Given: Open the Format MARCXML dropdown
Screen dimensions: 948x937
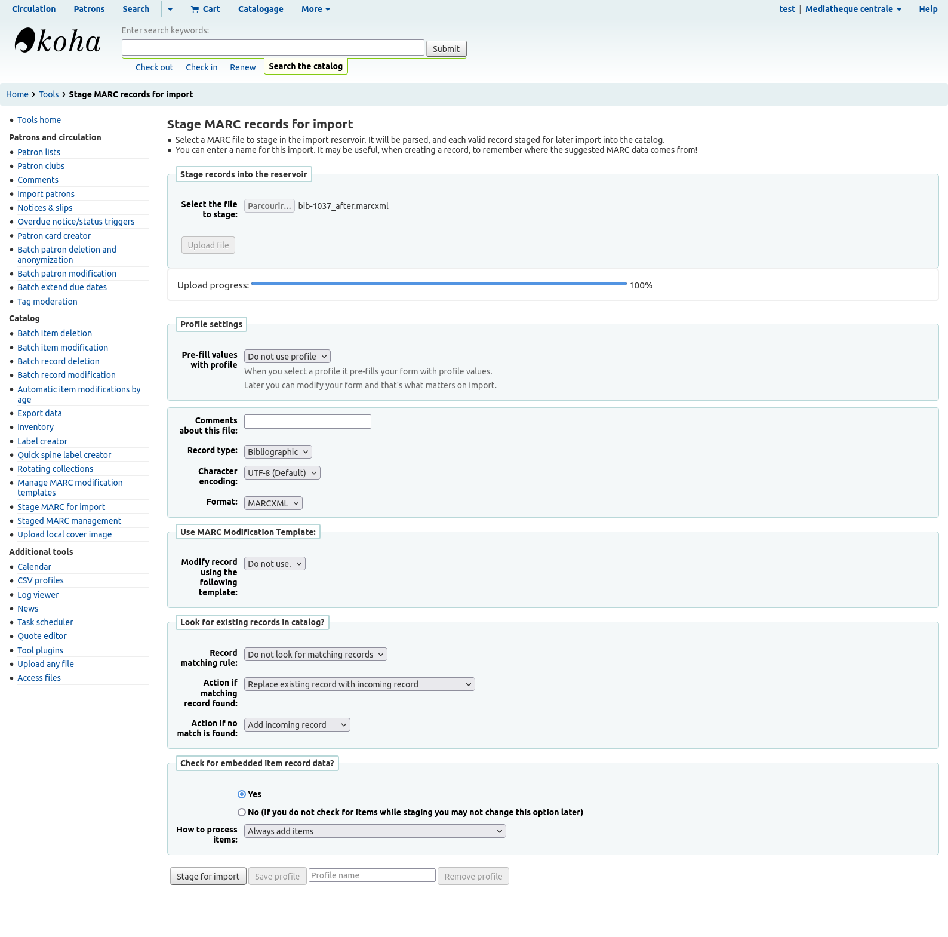Looking at the screenshot, I should (273, 503).
